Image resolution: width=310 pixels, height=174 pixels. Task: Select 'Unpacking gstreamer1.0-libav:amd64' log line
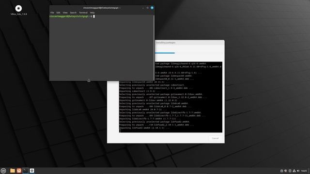pyautogui.click(x=151, y=101)
